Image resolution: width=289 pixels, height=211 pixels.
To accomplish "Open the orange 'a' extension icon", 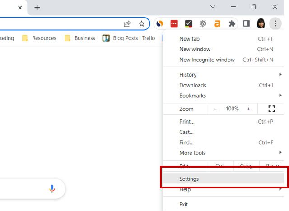I will click(x=218, y=23).
